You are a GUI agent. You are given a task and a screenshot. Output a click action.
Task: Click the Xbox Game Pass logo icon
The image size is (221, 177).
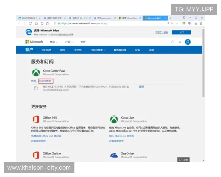pyautogui.click(x=36, y=72)
